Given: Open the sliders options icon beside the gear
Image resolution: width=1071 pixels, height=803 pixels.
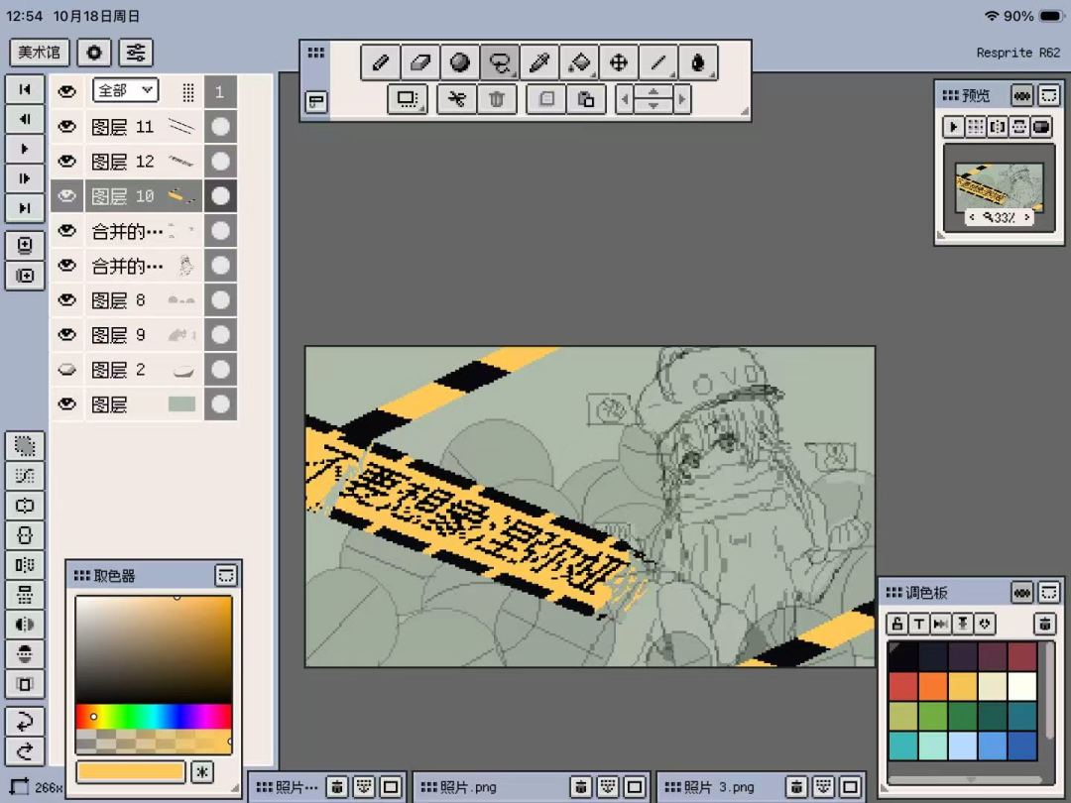Looking at the screenshot, I should coord(136,53).
